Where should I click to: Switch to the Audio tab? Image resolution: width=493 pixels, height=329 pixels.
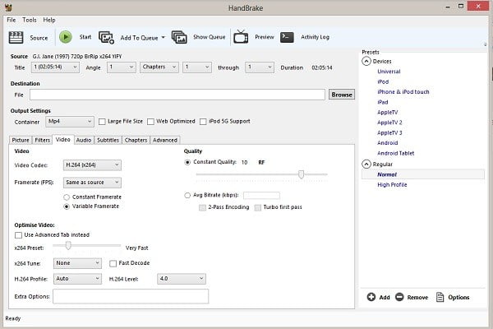point(84,140)
